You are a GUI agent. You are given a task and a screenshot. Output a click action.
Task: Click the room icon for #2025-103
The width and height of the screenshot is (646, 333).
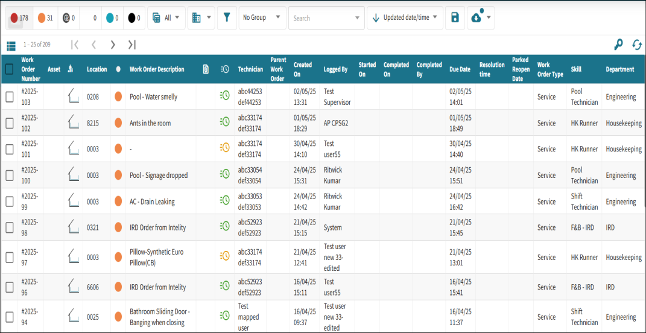pos(74,96)
